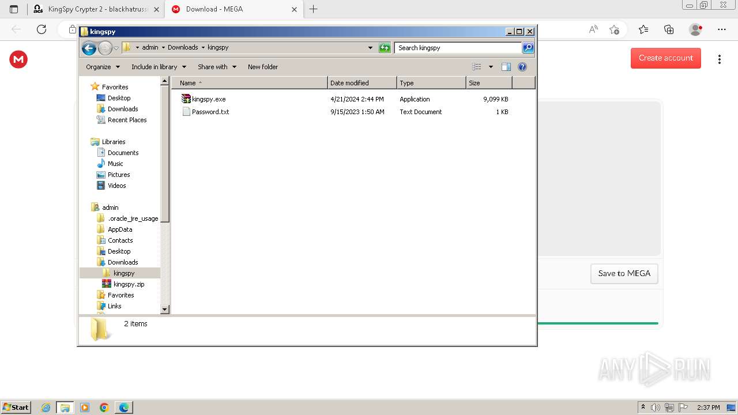Viewport: 738px width, 415px height.
Task: Click the Create account button
Action: pyautogui.click(x=666, y=58)
